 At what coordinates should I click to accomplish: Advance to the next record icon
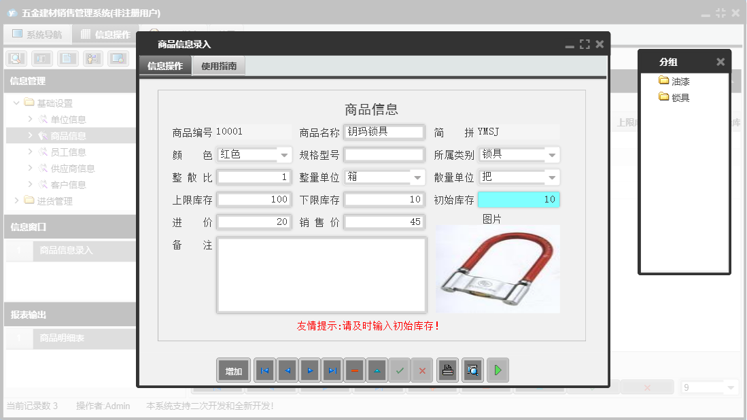309,370
